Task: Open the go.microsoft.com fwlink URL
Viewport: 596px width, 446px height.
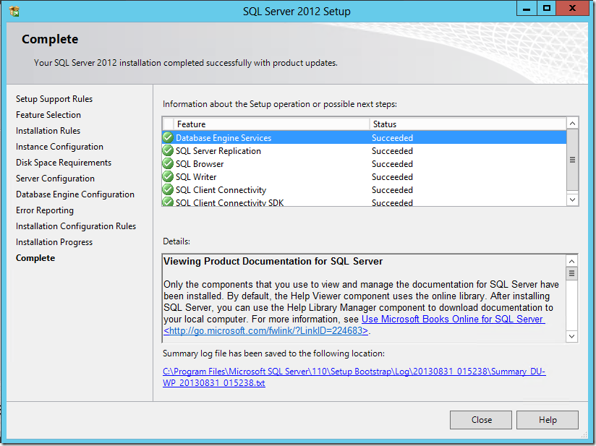Action: pyautogui.click(x=265, y=330)
